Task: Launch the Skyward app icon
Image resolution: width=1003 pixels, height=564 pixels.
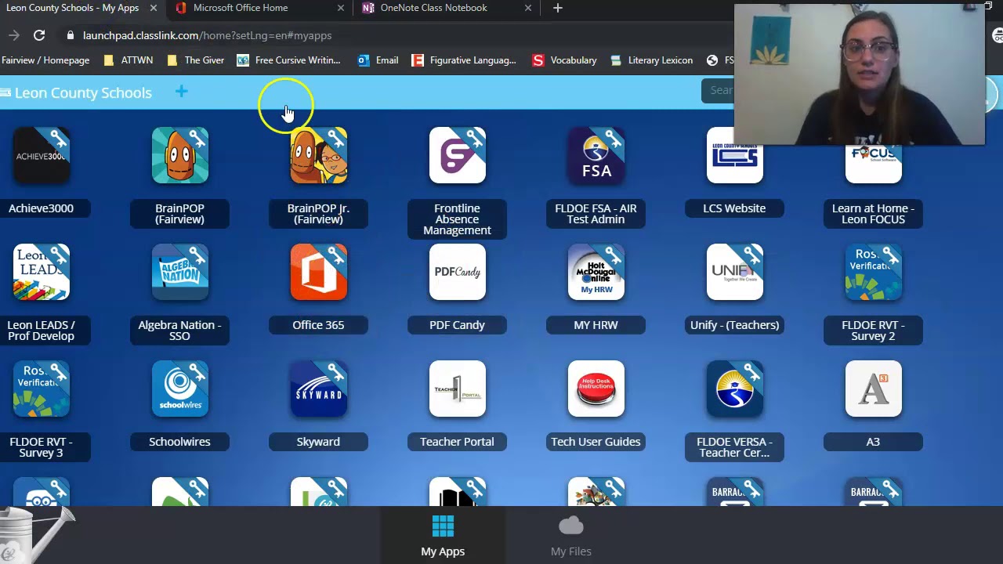Action: tap(318, 389)
